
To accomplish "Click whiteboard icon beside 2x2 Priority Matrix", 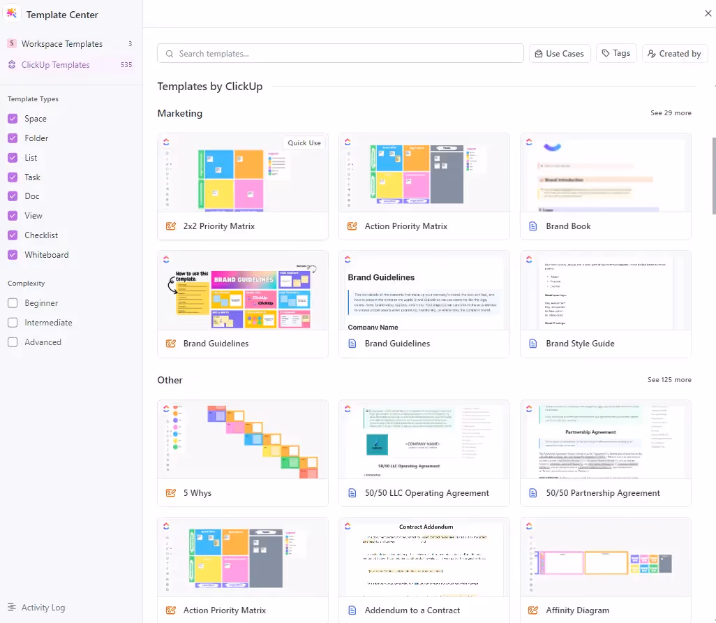I will [x=171, y=226].
